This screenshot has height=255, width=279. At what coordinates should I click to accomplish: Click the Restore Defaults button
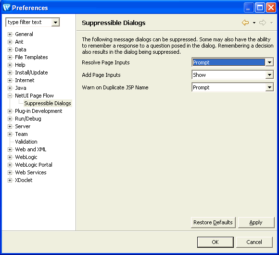coord(213,222)
